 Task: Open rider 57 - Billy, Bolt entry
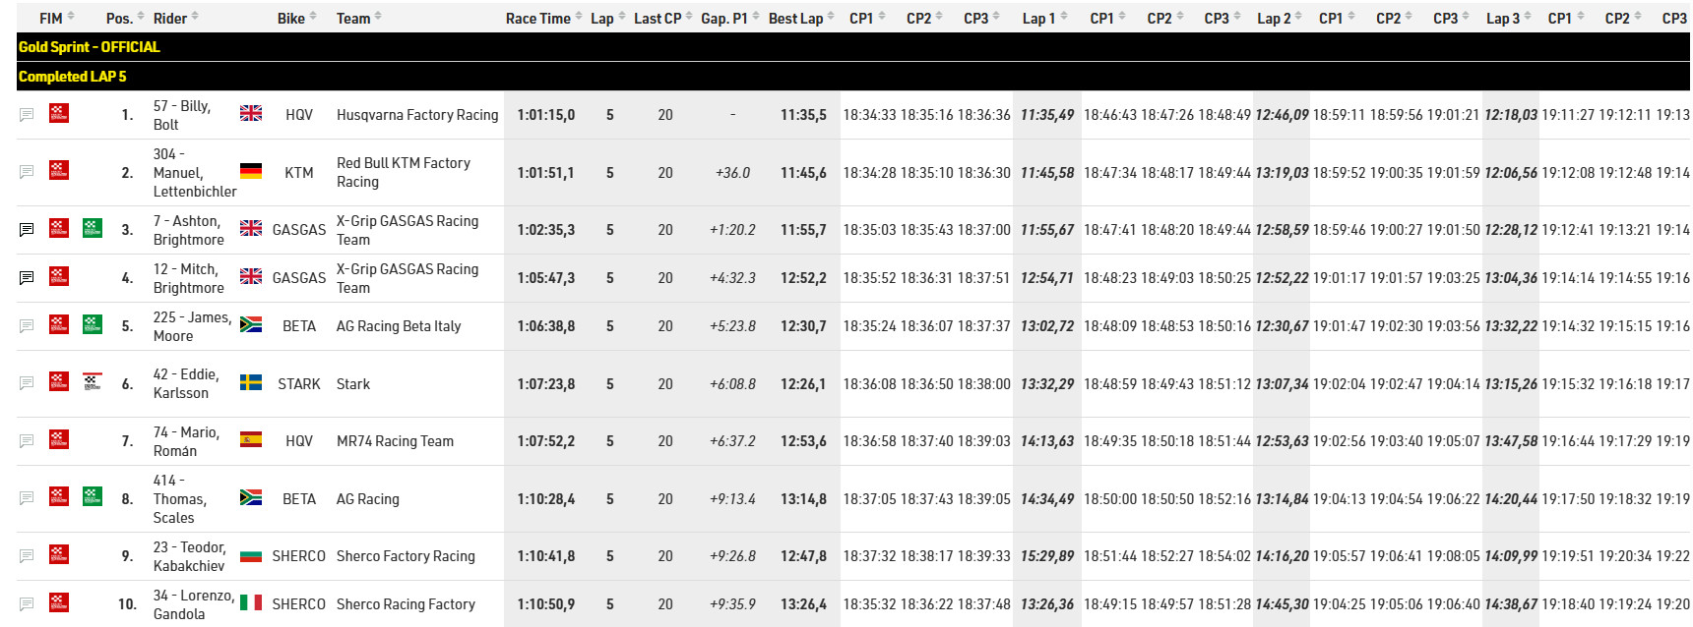pyautogui.click(x=182, y=115)
